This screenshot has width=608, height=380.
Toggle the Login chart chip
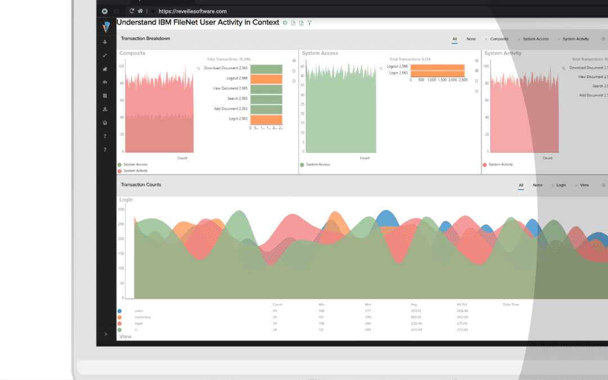559,185
